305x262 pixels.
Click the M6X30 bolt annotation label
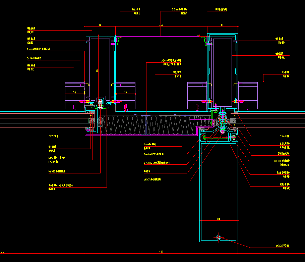pyautogui.click(x=282, y=246)
